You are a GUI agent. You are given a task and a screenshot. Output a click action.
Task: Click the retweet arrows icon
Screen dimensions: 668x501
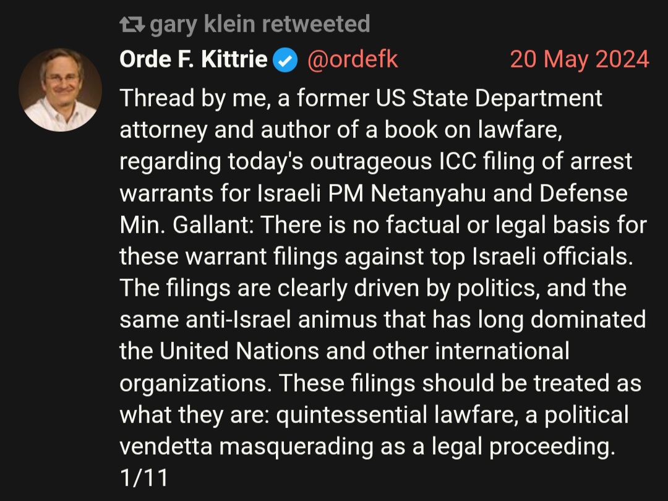[x=132, y=24]
